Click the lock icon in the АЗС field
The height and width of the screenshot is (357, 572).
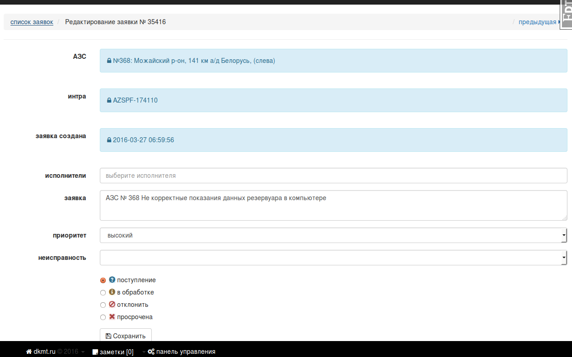[109, 61]
